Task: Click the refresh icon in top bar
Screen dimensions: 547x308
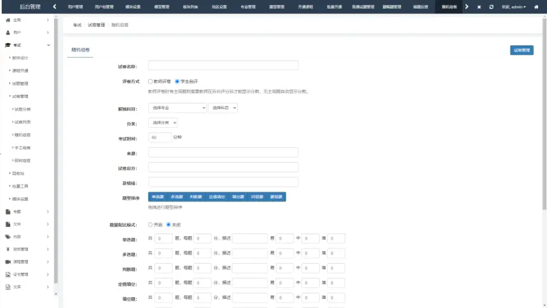Action: click(491, 7)
